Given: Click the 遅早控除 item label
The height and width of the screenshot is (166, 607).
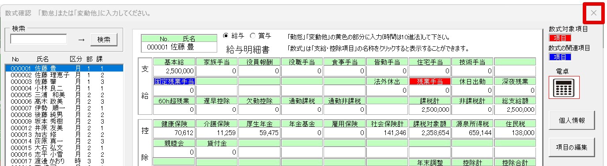Looking at the screenshot, I should pyautogui.click(x=216, y=101).
